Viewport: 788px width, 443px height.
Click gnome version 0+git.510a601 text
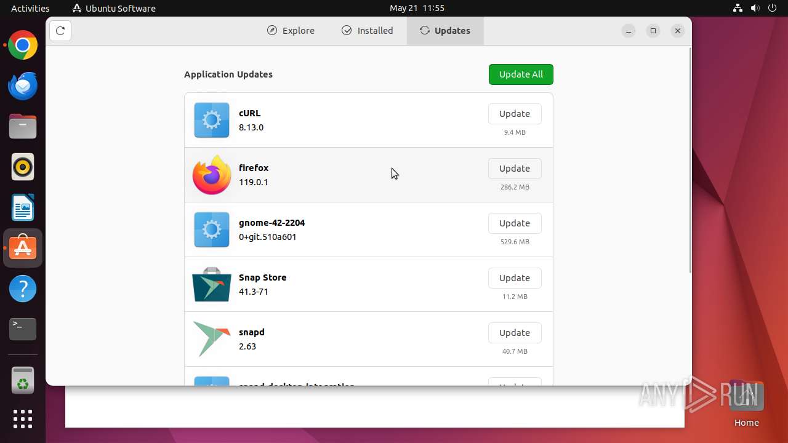268,237
